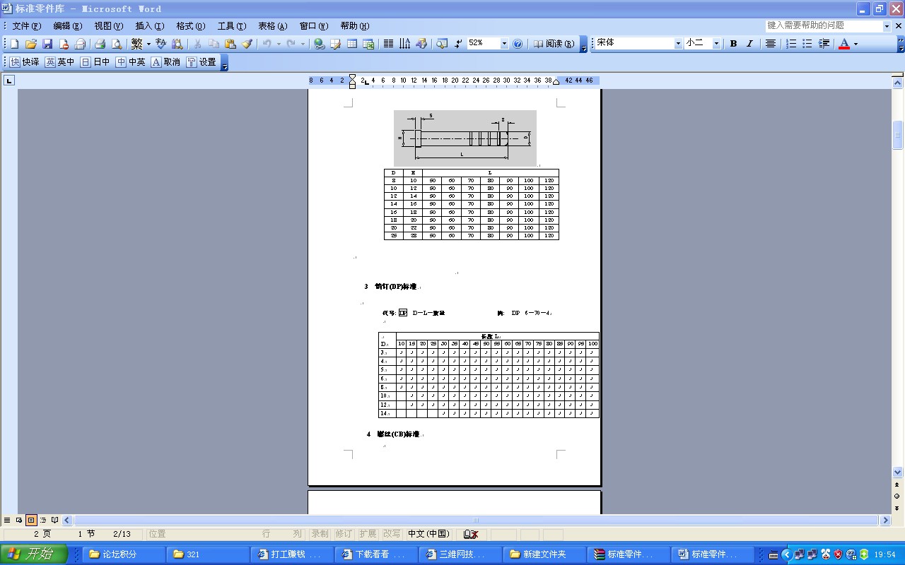This screenshot has width=905, height=565.
Task: Toggle distributed text alignment
Action: [771, 44]
